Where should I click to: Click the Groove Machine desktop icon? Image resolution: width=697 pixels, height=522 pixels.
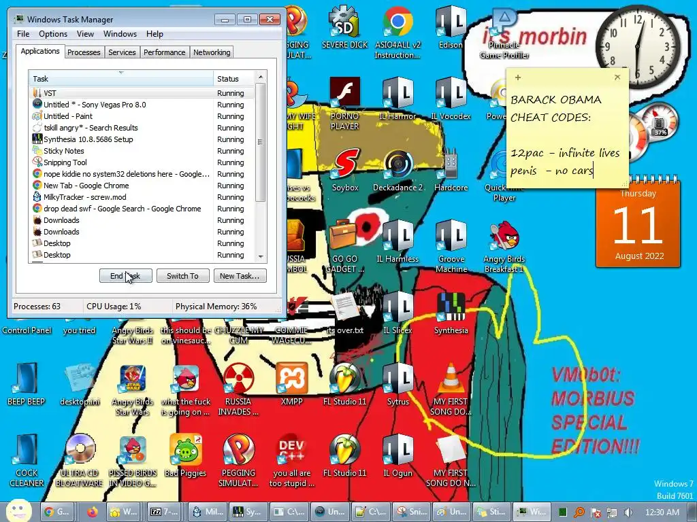click(x=451, y=246)
